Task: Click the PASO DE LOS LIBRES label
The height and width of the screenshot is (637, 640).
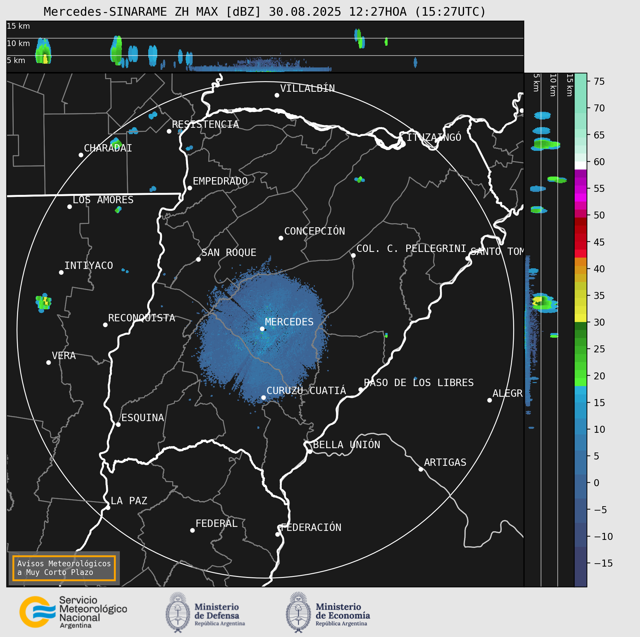Action: tap(419, 383)
